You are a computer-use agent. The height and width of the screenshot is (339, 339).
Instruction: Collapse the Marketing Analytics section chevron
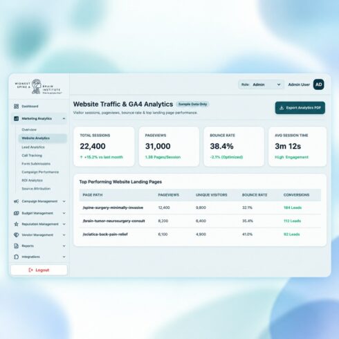click(64, 118)
